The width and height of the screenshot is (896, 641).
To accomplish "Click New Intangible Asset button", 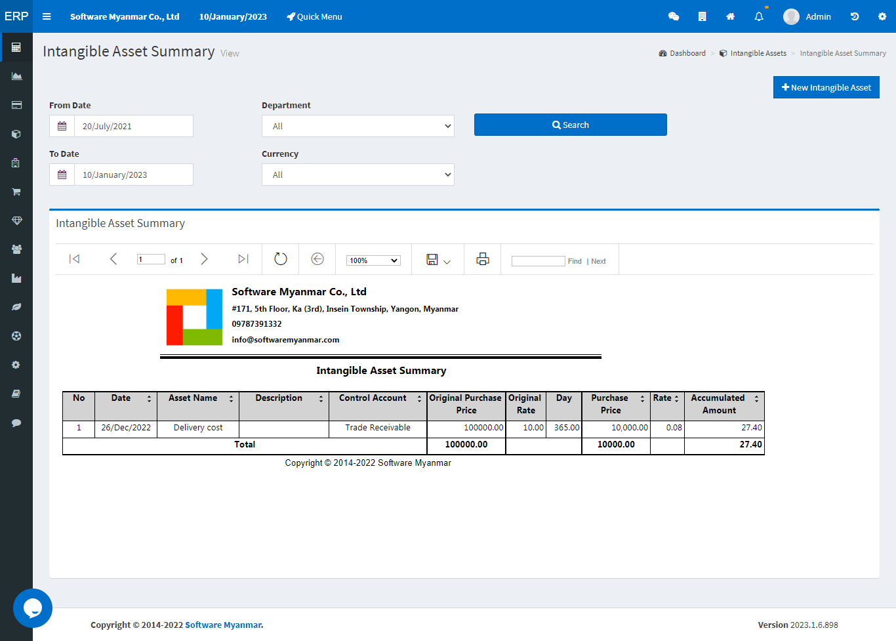I will coord(826,87).
